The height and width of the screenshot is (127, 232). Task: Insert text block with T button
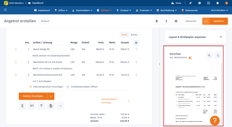point(41,106)
